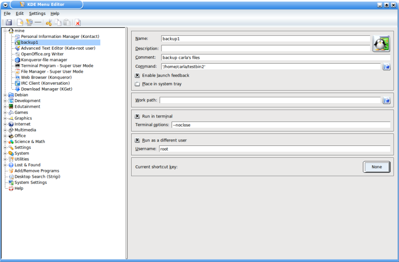The height and width of the screenshot is (262, 399).
Task: Click the None shortcut key button
Action: click(x=377, y=167)
